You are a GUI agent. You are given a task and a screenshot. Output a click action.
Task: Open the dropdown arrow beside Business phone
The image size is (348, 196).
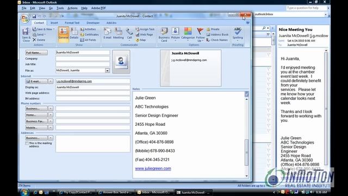51,108
